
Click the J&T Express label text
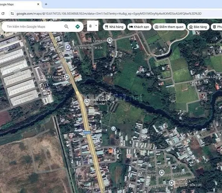coord(54,77)
